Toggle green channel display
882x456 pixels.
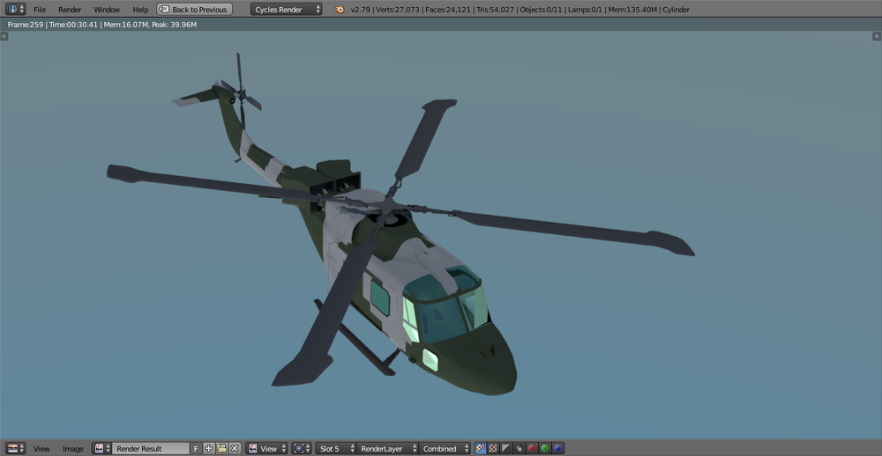[x=544, y=448]
